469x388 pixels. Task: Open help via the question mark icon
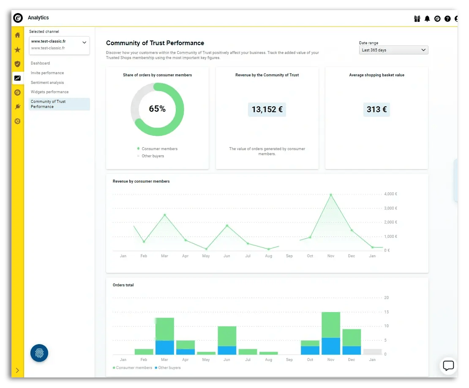tap(447, 19)
